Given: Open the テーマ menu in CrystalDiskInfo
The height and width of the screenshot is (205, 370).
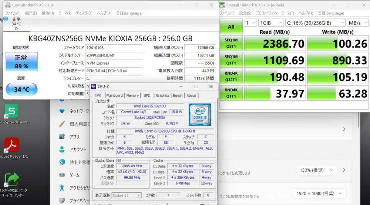Looking at the screenshot, I should (x=65, y=13).
